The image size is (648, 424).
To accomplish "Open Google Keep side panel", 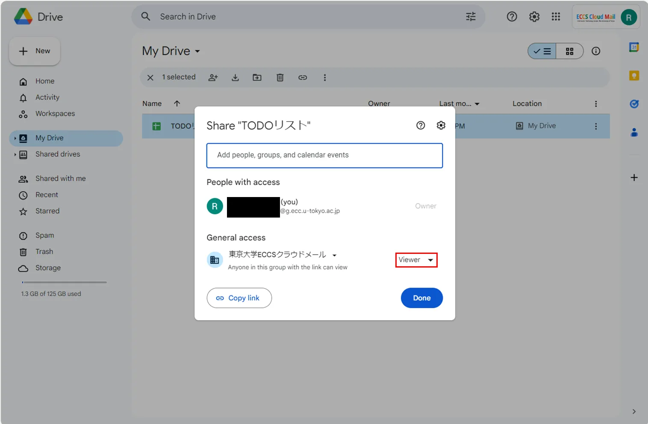I will 634,76.
